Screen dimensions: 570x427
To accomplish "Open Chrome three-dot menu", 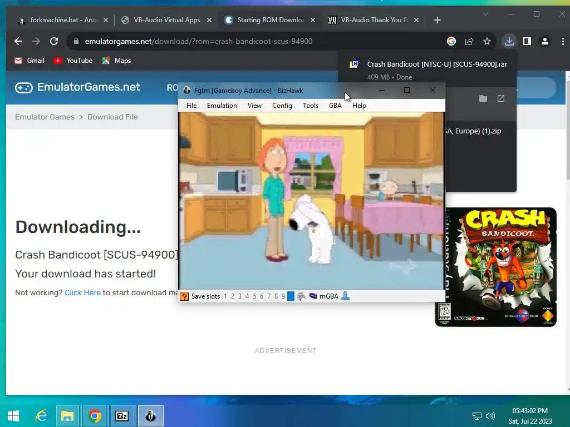I will coord(563,41).
